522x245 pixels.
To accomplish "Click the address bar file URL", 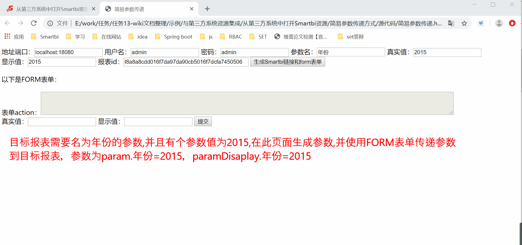I will [258, 24].
